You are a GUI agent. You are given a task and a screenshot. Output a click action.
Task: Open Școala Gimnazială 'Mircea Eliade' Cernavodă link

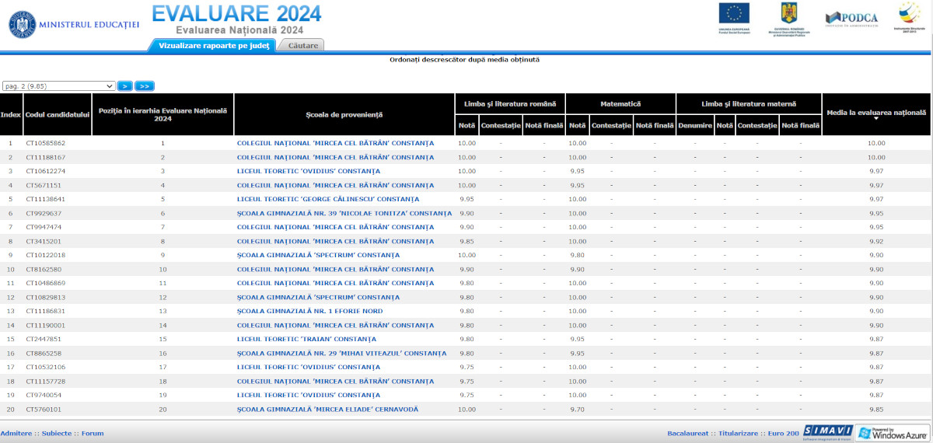[x=327, y=409]
